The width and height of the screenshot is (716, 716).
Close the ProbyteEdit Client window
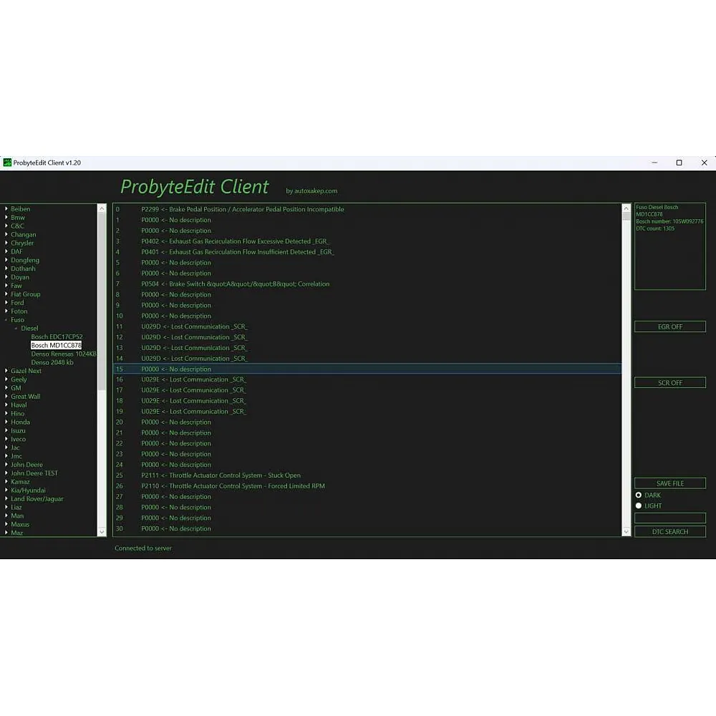[704, 163]
